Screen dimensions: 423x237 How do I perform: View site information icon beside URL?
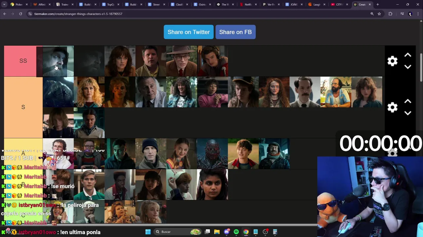30,14
